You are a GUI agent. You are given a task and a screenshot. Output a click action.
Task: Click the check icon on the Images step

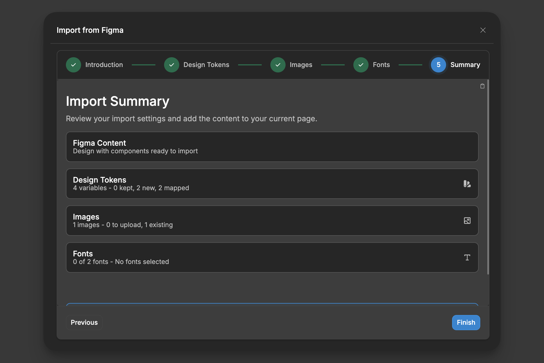point(278,65)
